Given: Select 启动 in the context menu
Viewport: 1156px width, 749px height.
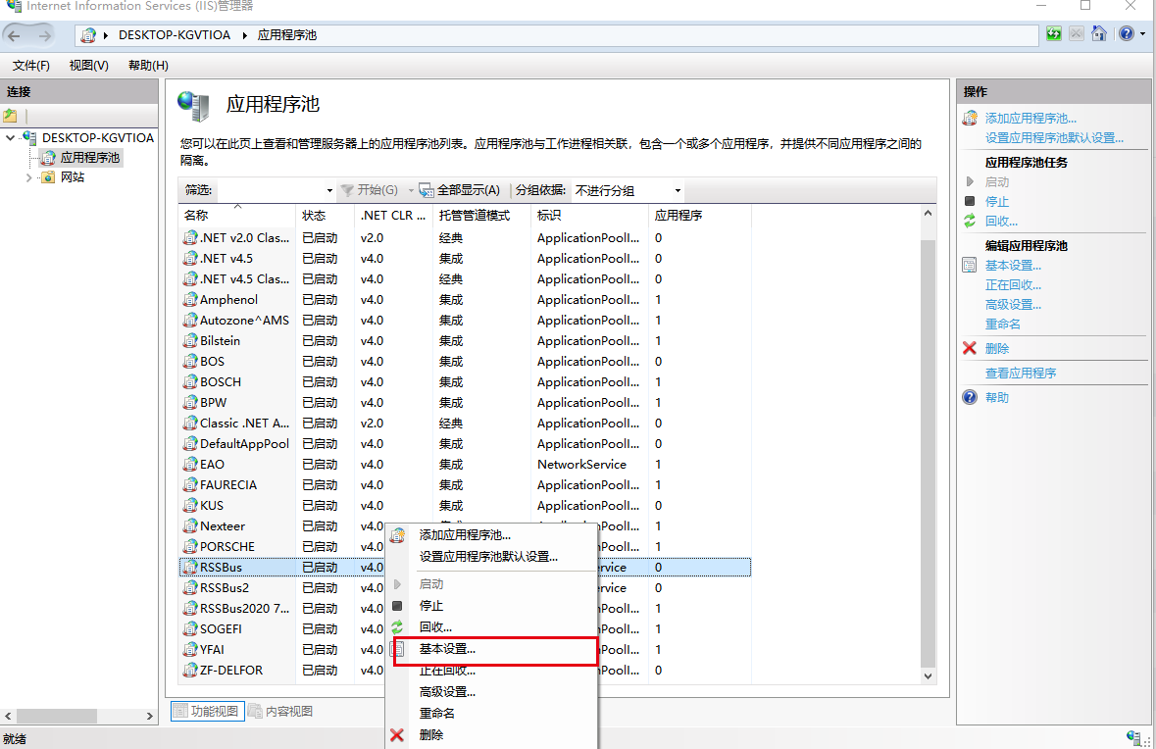Looking at the screenshot, I should click(x=431, y=583).
